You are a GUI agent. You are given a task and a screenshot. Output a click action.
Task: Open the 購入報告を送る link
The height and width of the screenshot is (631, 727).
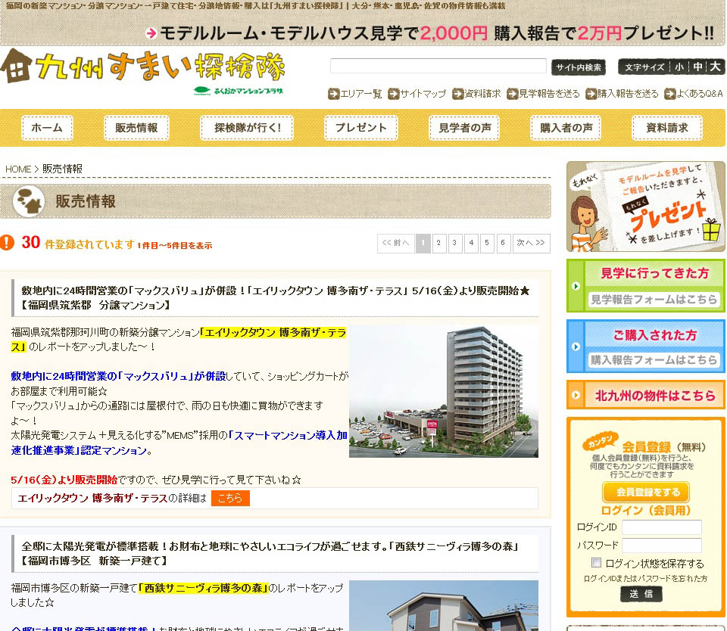tap(629, 94)
